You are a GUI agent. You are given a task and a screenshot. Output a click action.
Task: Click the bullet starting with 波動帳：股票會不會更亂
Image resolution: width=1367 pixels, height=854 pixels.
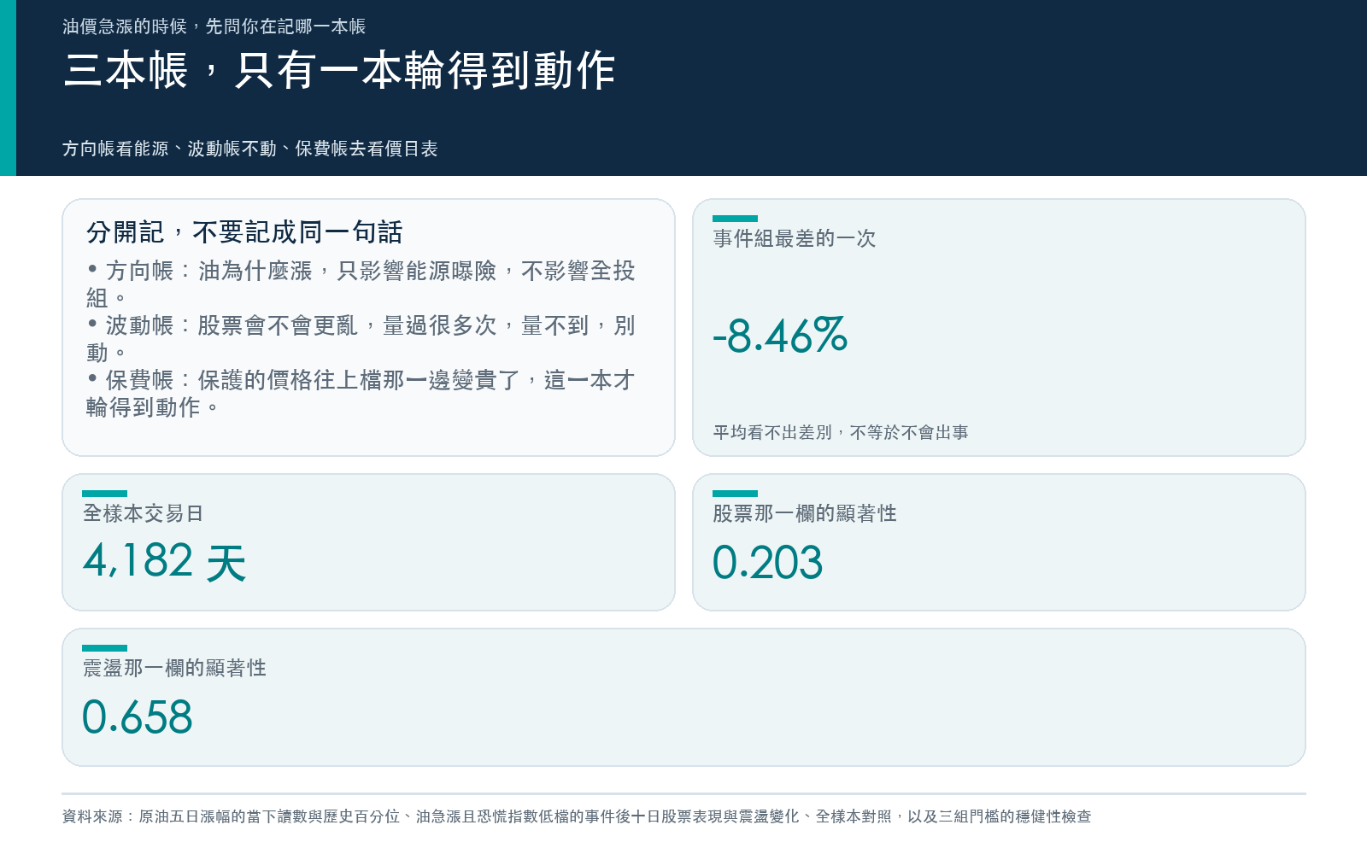(361, 339)
